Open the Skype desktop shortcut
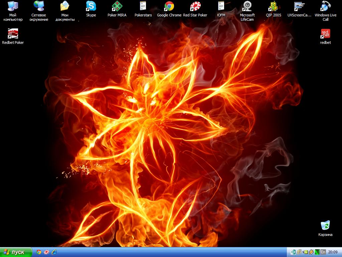This screenshot has width=342, height=257. [x=91, y=6]
